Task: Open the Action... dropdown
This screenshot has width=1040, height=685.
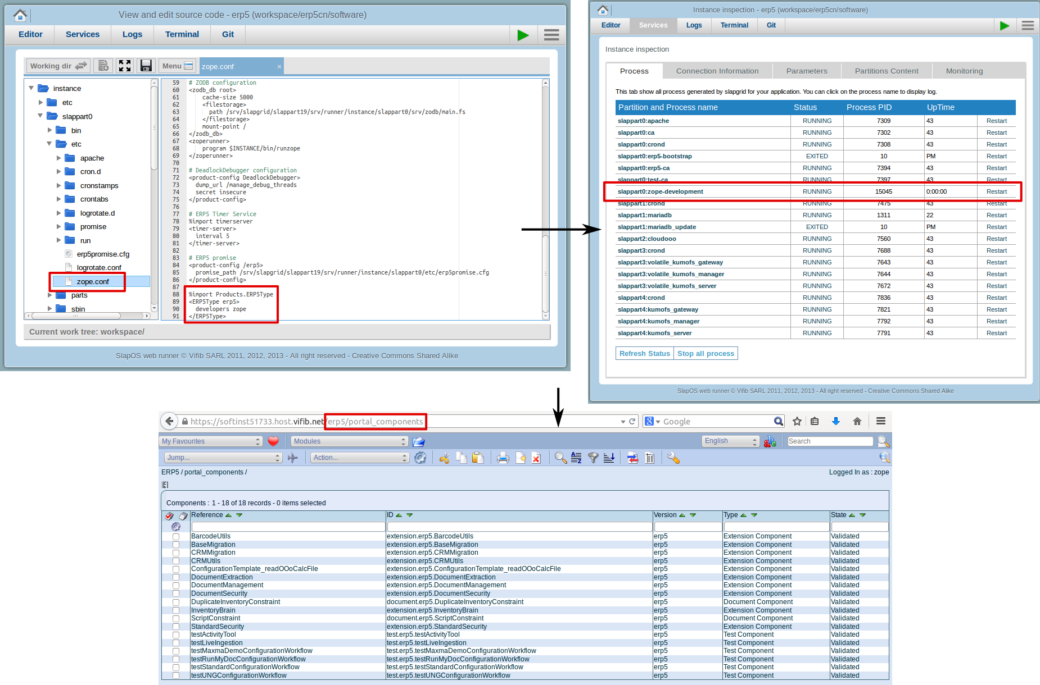Action: [360, 458]
